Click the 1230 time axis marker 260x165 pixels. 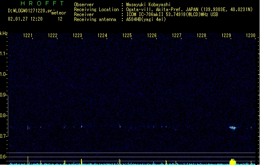pyautogui.click(x=250, y=35)
